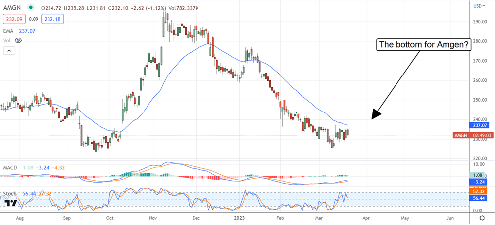Click the May label on time axis

405,218
